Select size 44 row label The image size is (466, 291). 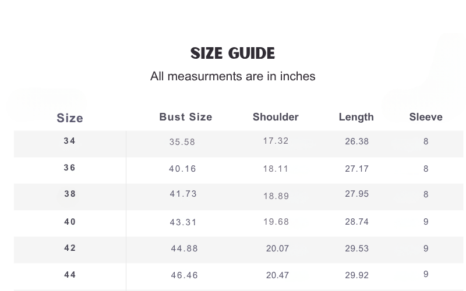(70, 275)
